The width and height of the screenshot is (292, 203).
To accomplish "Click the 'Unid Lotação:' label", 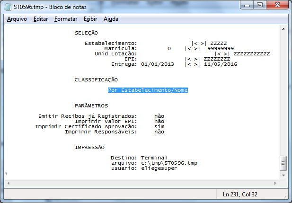I will [x=116, y=54].
